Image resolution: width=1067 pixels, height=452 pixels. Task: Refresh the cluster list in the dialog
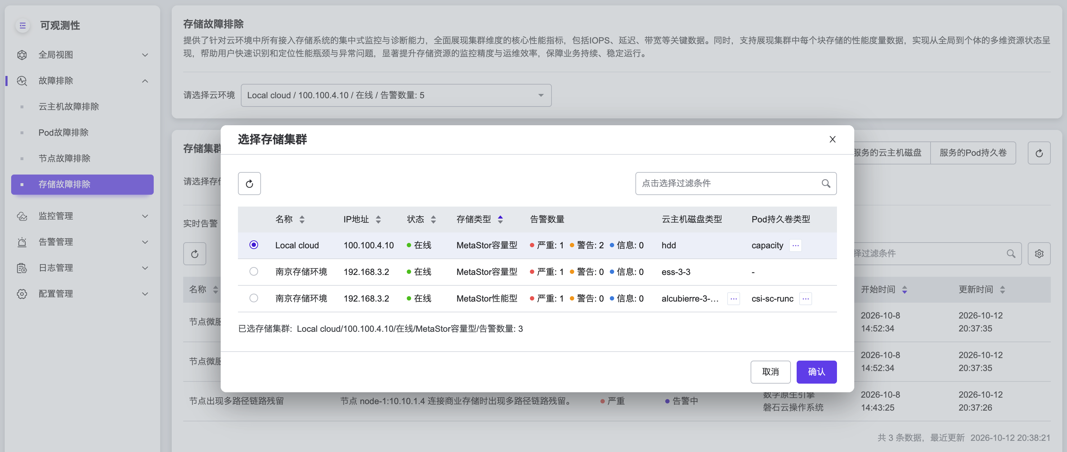point(249,184)
